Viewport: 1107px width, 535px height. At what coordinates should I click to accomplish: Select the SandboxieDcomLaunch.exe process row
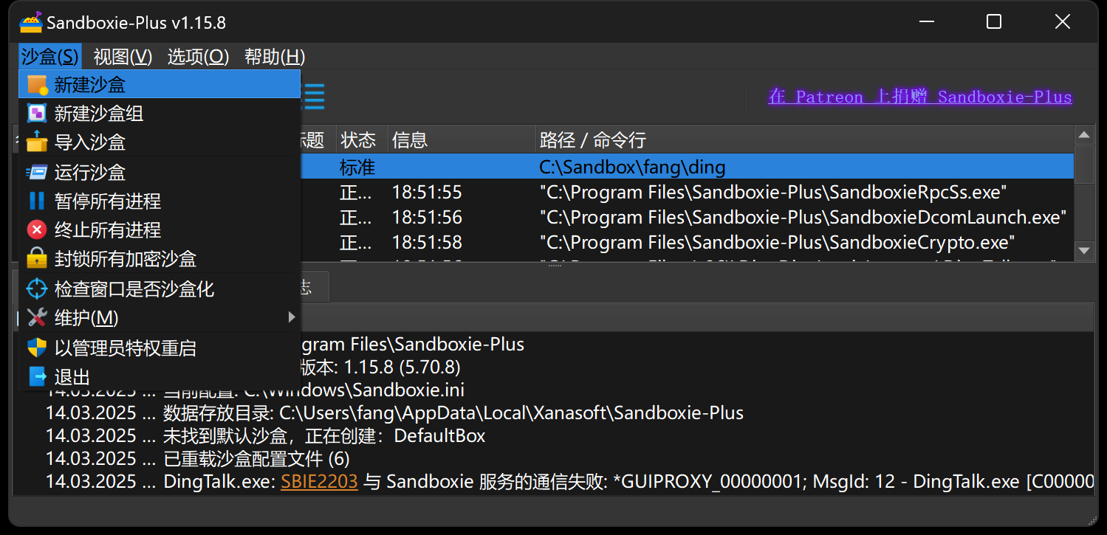(687, 217)
